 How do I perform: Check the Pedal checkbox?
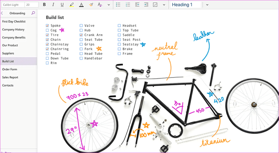click(x=47, y=53)
